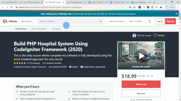Click the star rating 4.3 display
This screenshot has height=101, width=181.
(27, 63)
